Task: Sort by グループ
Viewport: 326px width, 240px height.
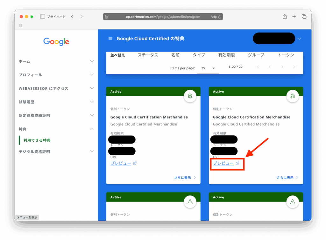Action: click(x=256, y=55)
